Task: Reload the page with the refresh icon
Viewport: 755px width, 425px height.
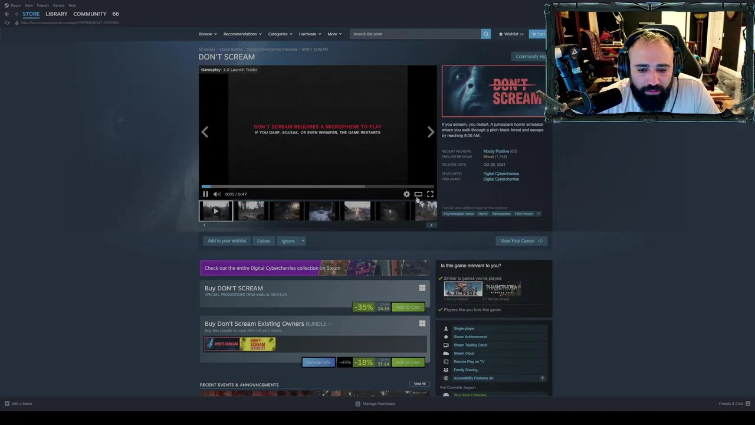Action: point(7,22)
